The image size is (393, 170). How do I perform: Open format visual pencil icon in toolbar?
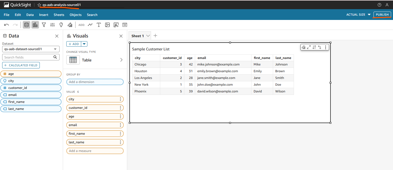point(70,25)
